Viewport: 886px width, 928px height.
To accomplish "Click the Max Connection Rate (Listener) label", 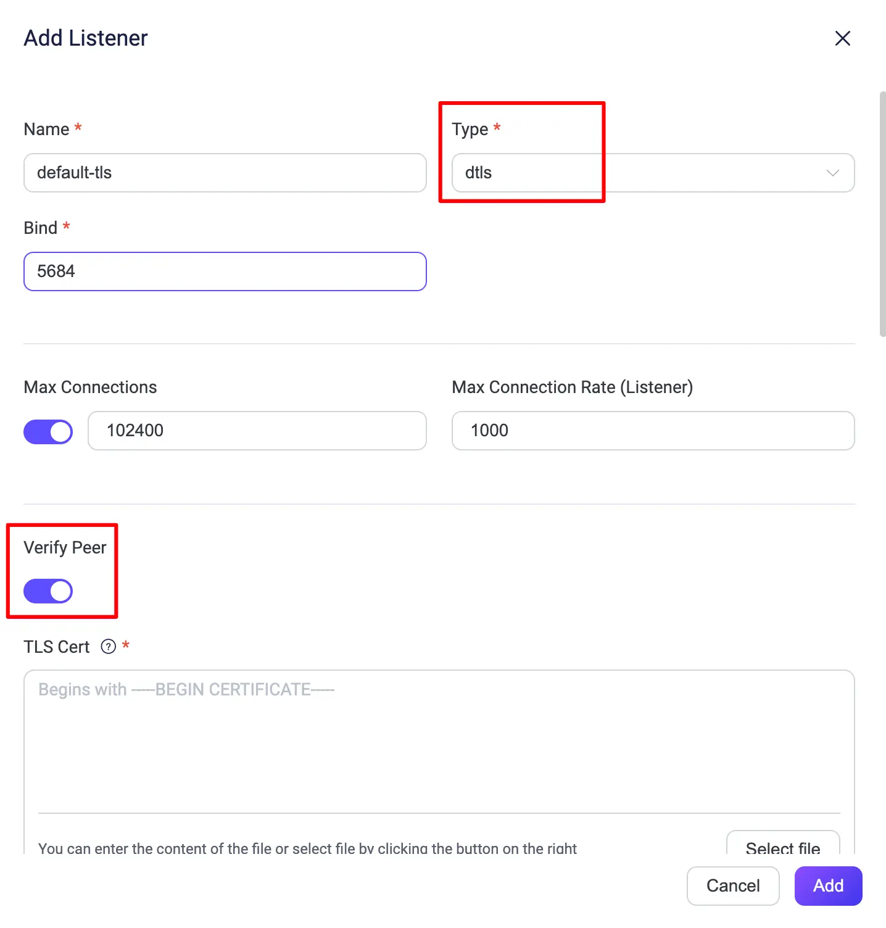I will click(x=572, y=387).
